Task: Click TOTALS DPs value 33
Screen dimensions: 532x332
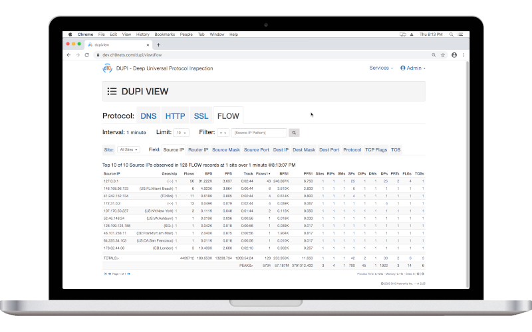Action: click(386, 258)
